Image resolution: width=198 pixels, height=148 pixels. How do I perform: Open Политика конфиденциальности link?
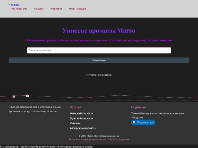87,140
